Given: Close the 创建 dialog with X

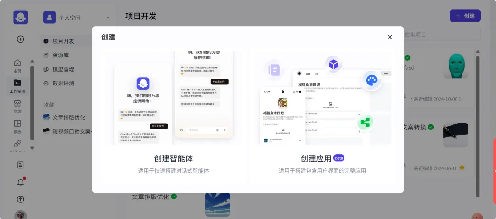Looking at the screenshot, I should point(390,37).
